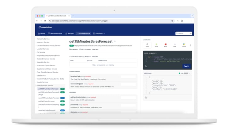Select the Python language icon
This screenshot has height=133, width=236.
pos(184,45)
